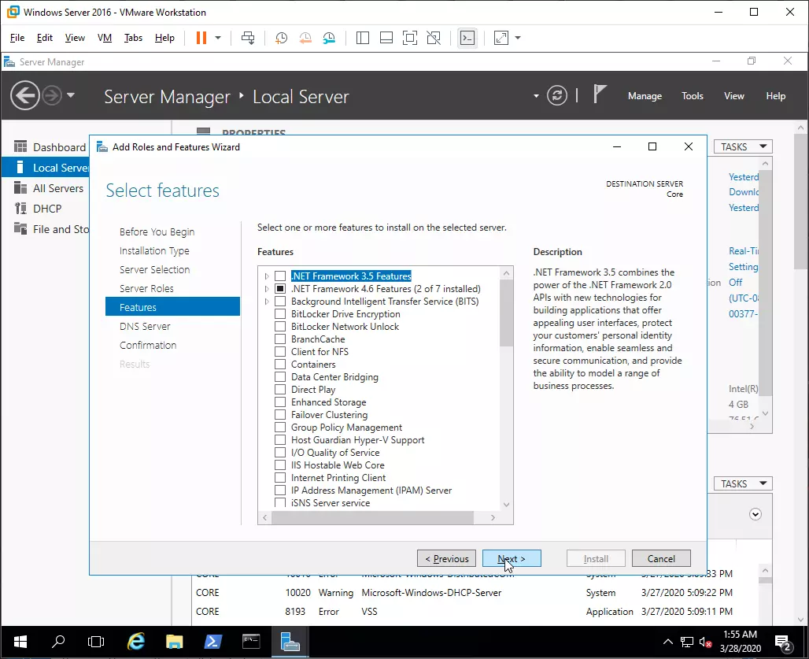The height and width of the screenshot is (659, 809).
Task: Open the lower TASKS dropdown
Action: pyautogui.click(x=743, y=483)
